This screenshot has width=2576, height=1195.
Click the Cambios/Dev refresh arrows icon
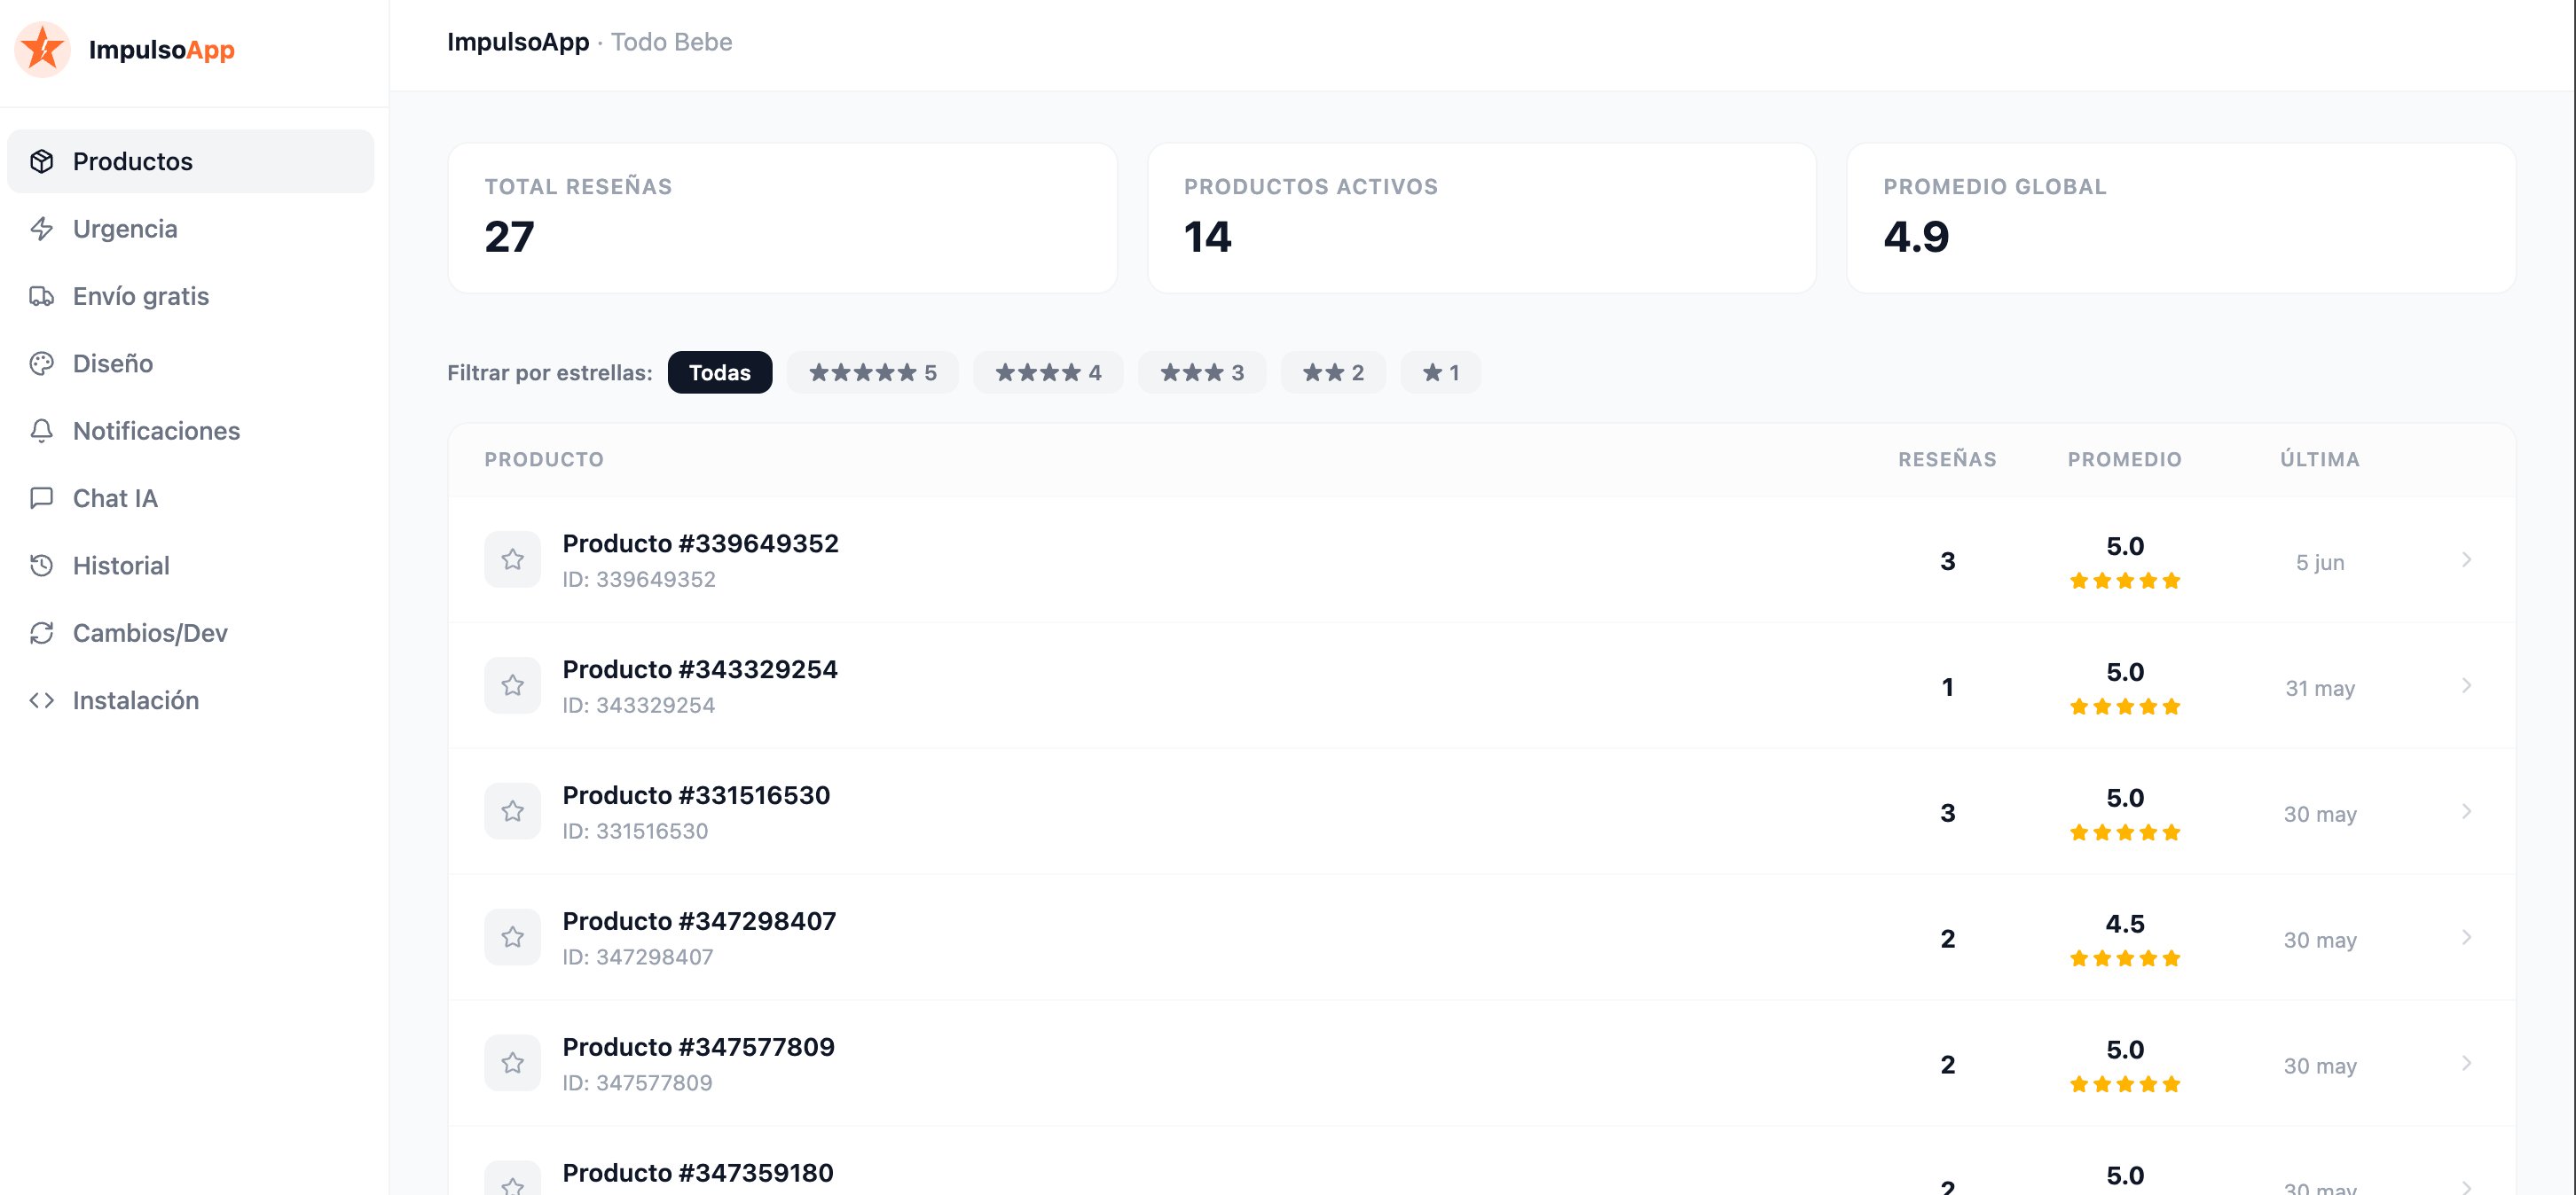pos(41,632)
